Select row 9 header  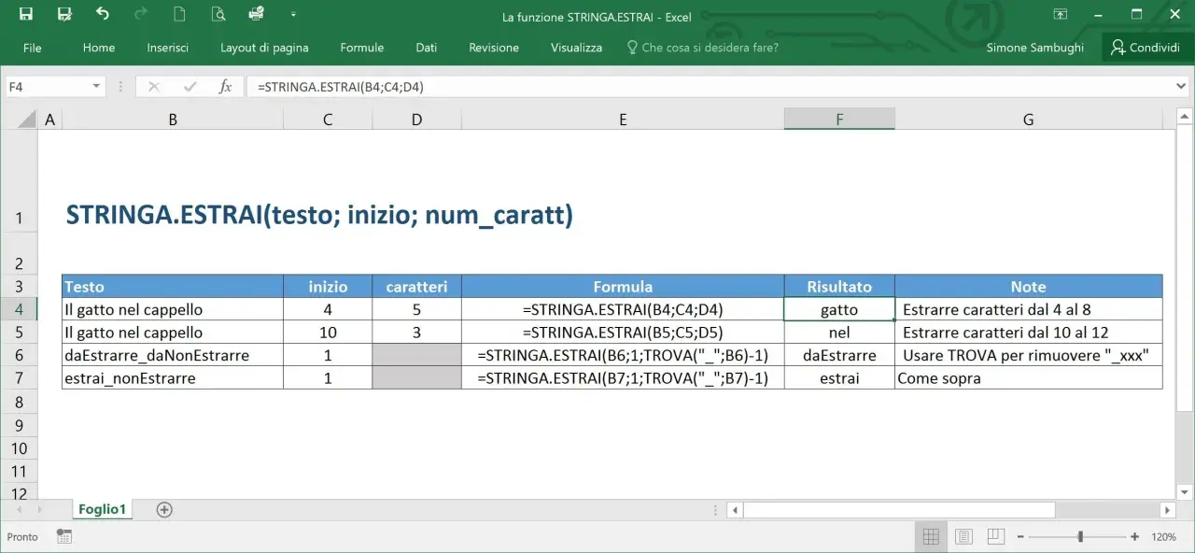coord(19,425)
